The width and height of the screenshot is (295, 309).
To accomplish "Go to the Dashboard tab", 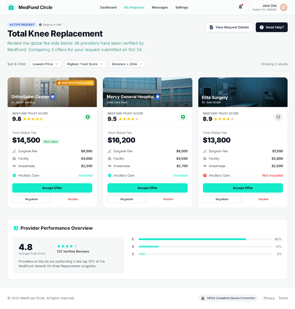I will tap(108, 7).
